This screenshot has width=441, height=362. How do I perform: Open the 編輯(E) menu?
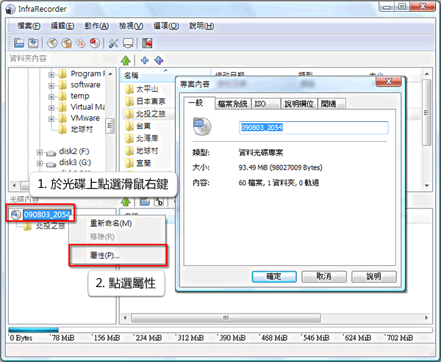(62, 26)
